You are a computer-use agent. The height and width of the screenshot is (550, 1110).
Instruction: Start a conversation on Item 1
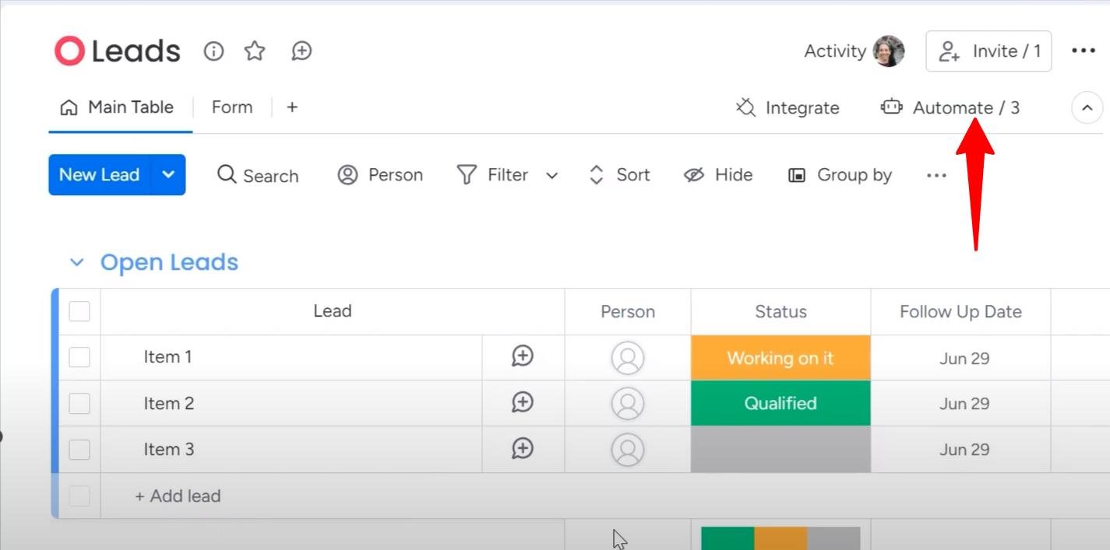point(523,356)
